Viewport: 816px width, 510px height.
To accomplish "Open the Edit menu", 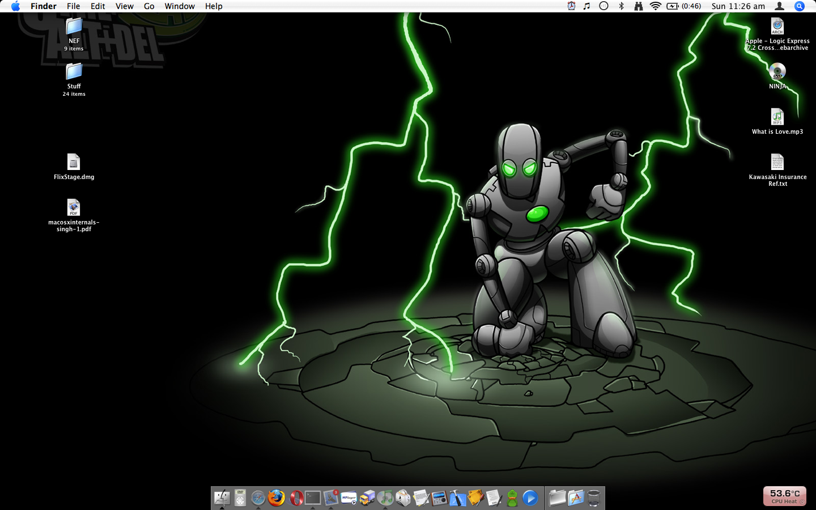I will [97, 6].
